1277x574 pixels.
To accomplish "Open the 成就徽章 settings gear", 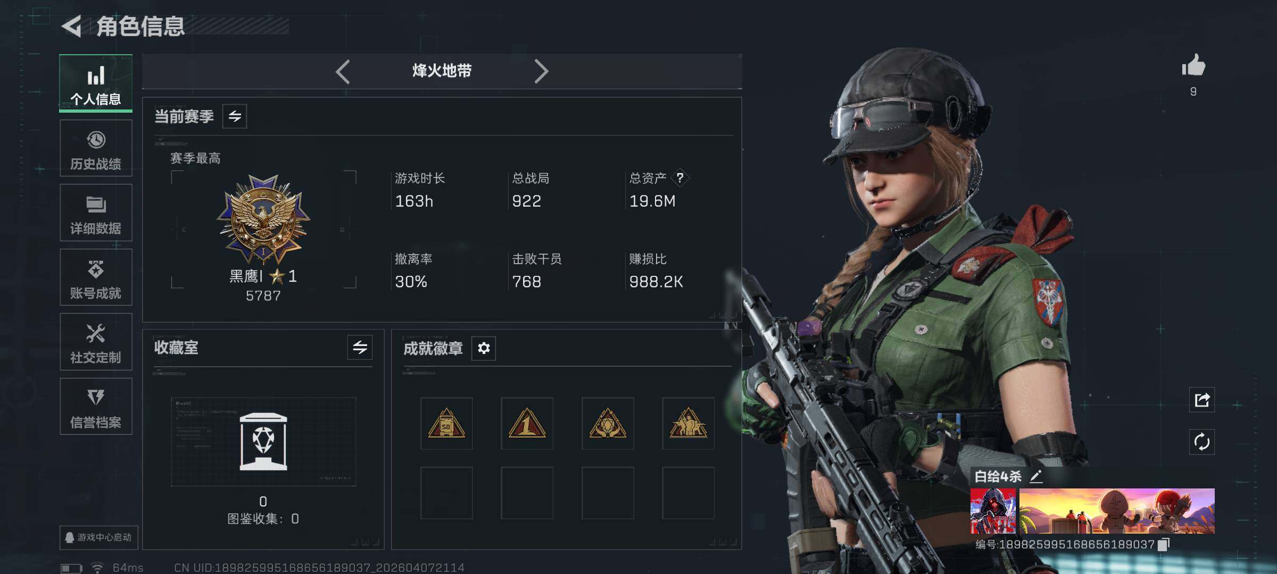I will (x=484, y=348).
